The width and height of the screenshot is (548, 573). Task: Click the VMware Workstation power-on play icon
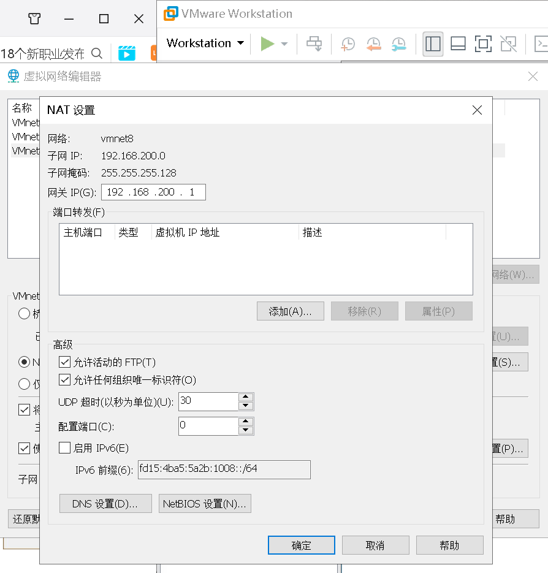coord(267,44)
